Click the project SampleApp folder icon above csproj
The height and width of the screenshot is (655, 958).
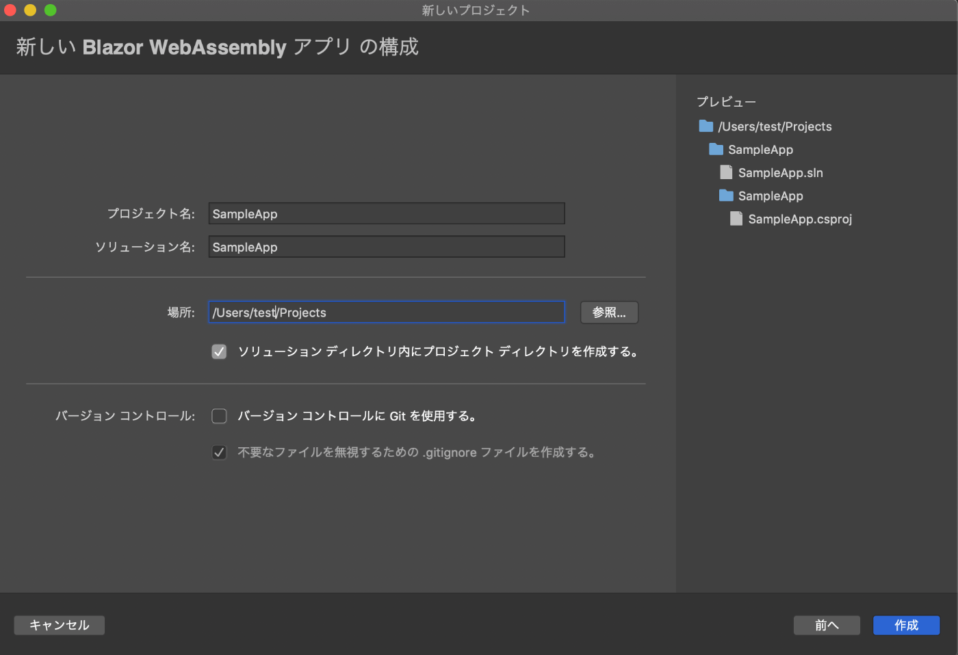726,196
